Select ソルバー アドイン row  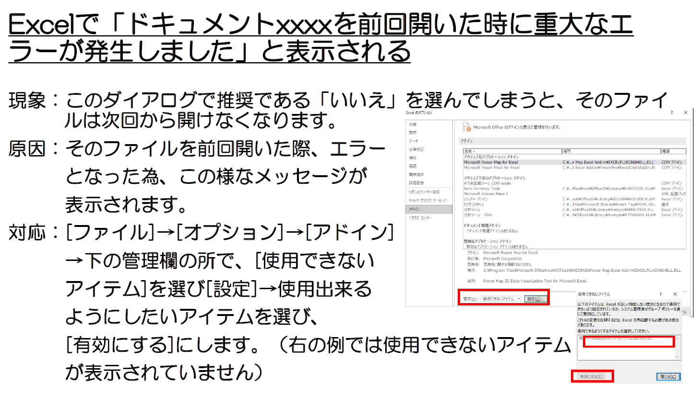click(x=574, y=199)
